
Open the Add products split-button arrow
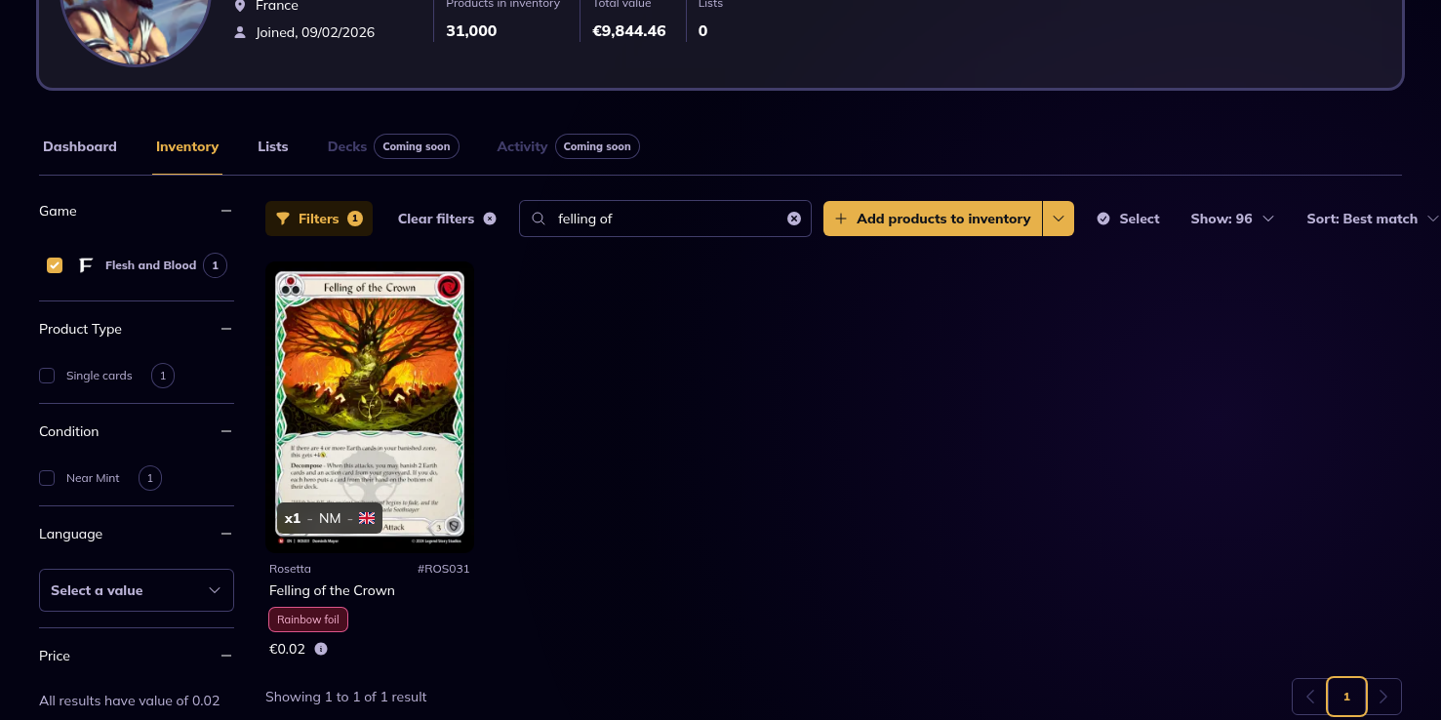1059,219
